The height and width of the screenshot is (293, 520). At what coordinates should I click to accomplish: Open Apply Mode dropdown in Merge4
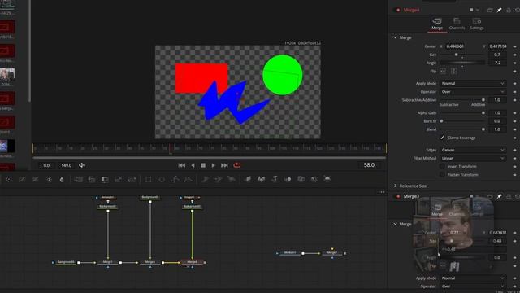click(473, 83)
